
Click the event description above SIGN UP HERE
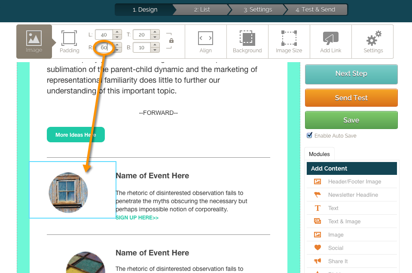click(181, 201)
